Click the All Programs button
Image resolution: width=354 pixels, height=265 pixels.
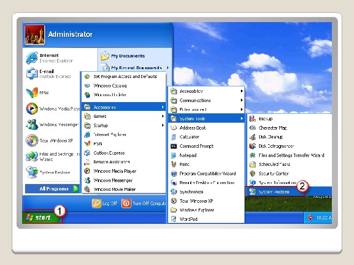[53, 188]
